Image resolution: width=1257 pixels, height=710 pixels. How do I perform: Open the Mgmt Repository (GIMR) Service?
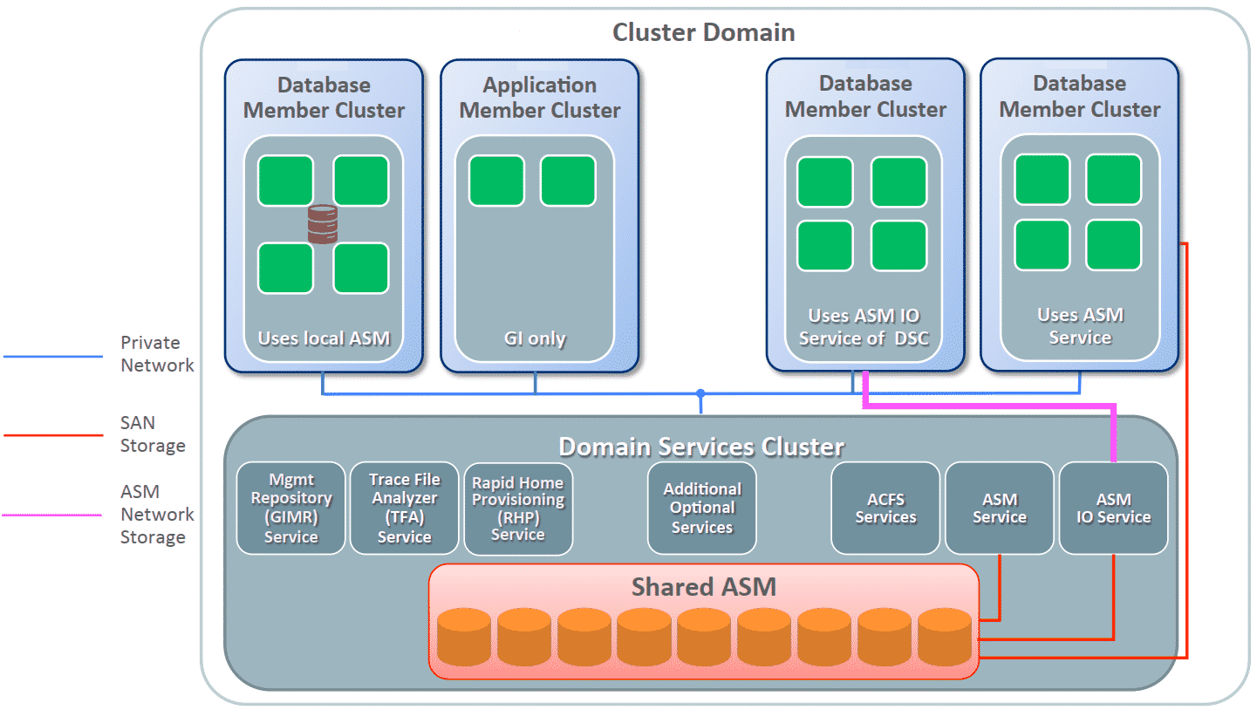290,508
